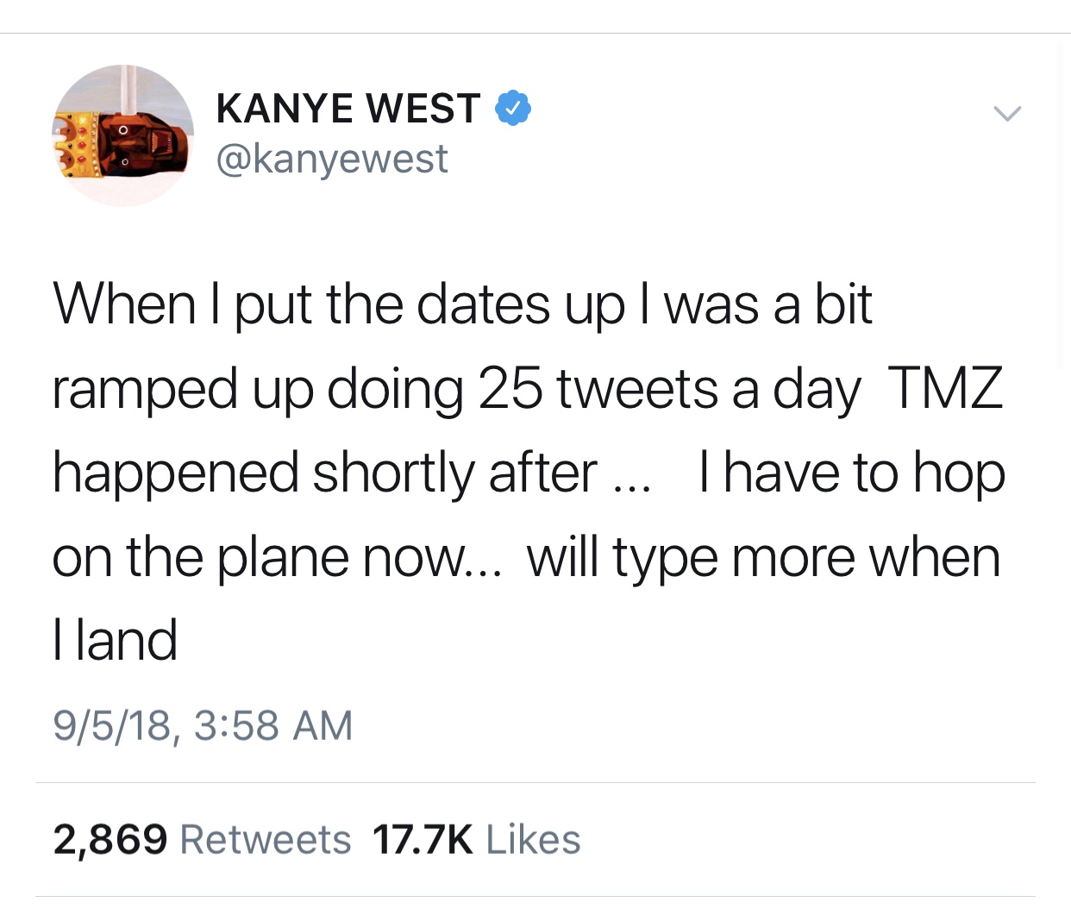The width and height of the screenshot is (1071, 915).
Task: Click the word TMZ in tweet
Action: [x=945, y=388]
